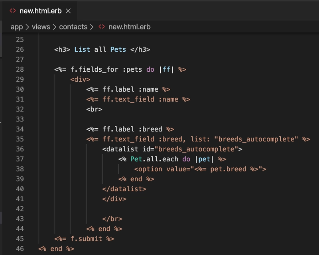Place cursor on the h3 List all Pets line
This screenshot has width=319, height=255.
pos(102,49)
